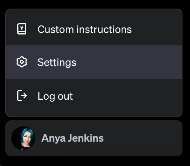The width and height of the screenshot is (190, 166).
Task: Sign out using the exit-arrow icon
Action: pos(22,96)
